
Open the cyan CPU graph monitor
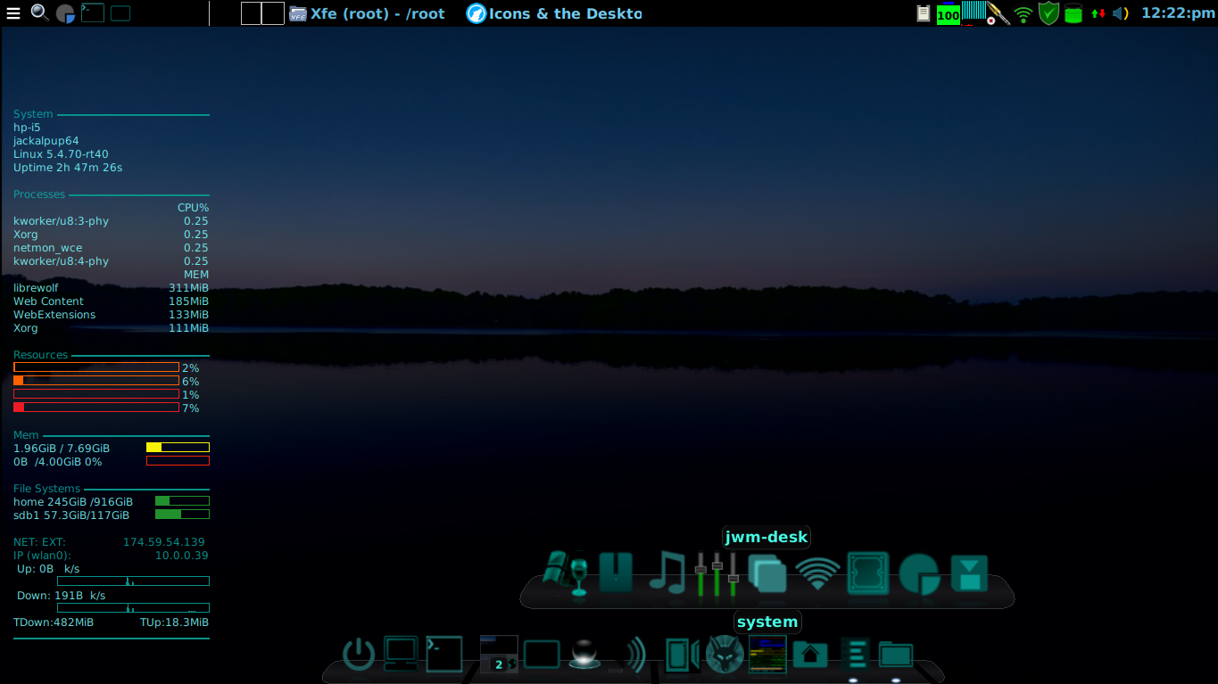click(x=974, y=12)
